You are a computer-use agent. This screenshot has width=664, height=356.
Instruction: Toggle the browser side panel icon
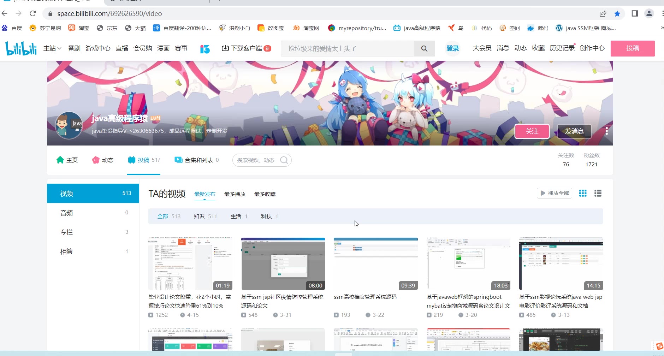tap(635, 13)
